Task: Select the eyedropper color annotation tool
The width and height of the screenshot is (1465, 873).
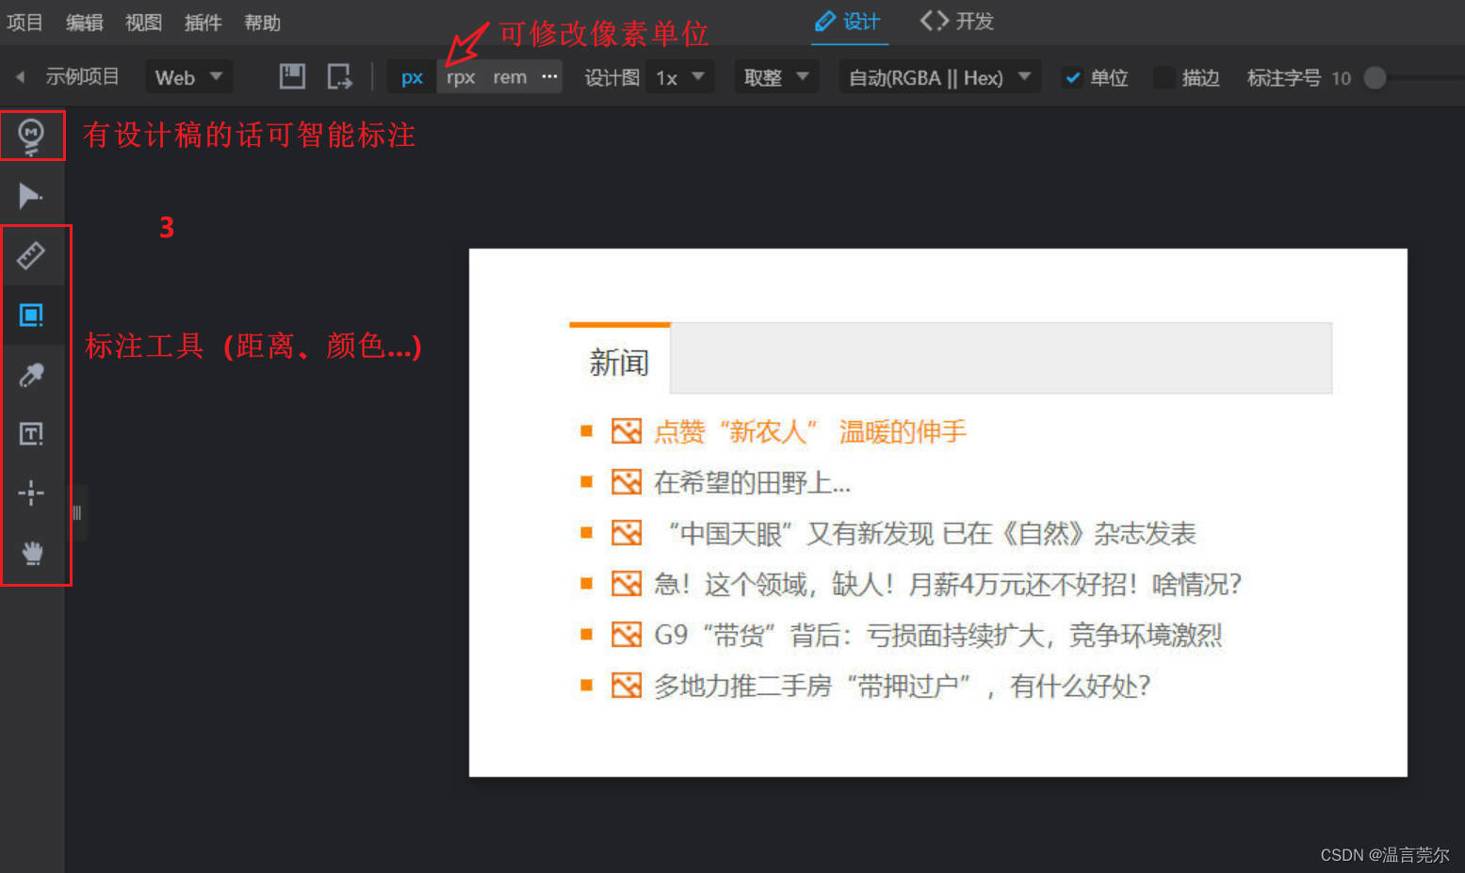Action: coord(31,375)
